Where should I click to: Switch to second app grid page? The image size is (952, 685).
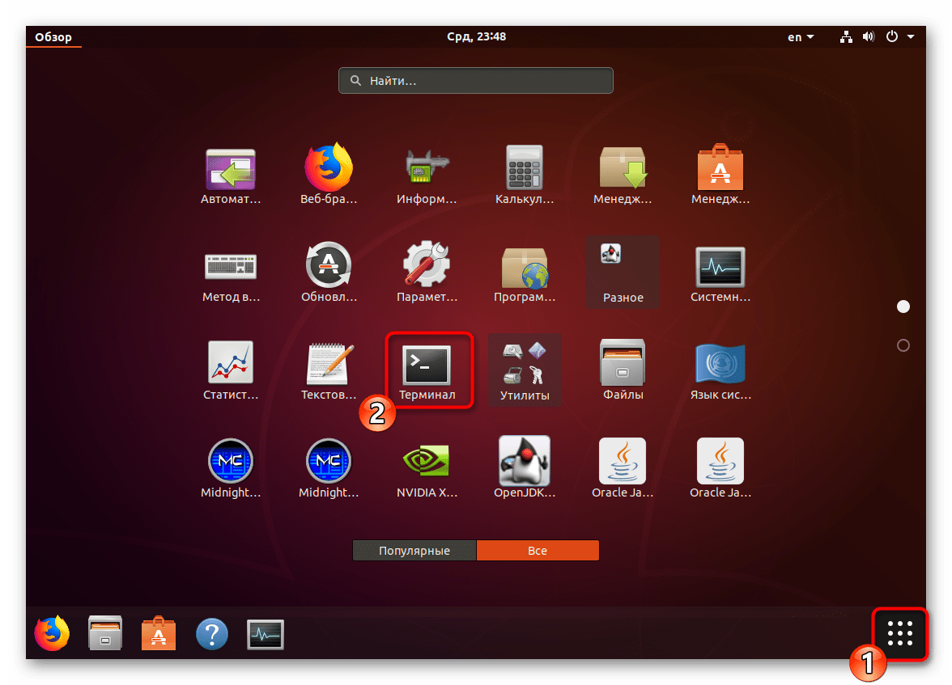point(903,345)
